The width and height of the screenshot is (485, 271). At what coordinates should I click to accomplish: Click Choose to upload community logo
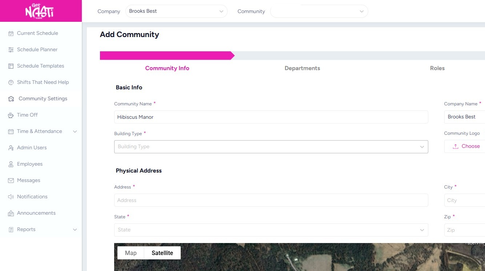tap(466, 146)
